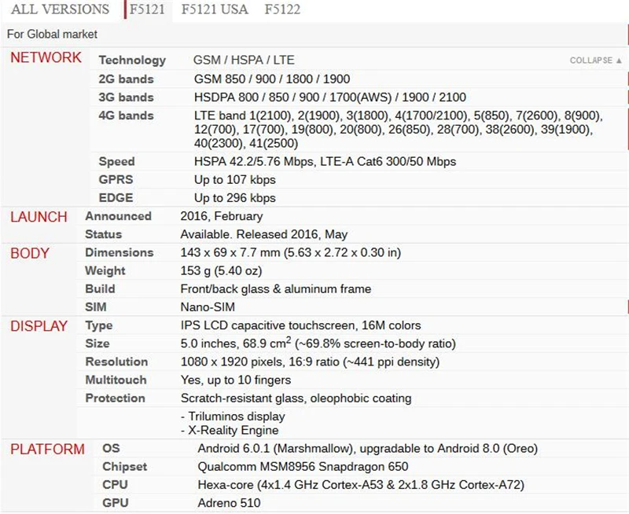Switch to the ALL VERSIONS tab

[x=61, y=9]
